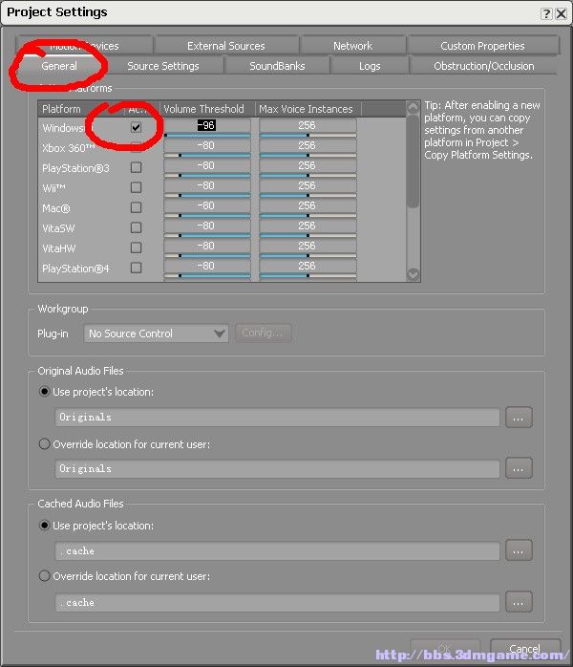Screen dimensions: 573x667
Task: Click the Originals override path field
Action: click(277, 468)
